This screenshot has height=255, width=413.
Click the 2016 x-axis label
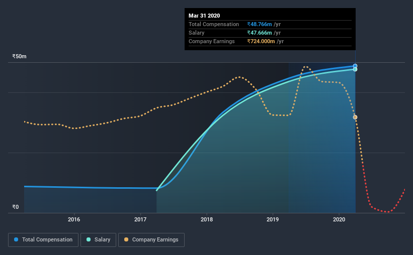click(74, 219)
